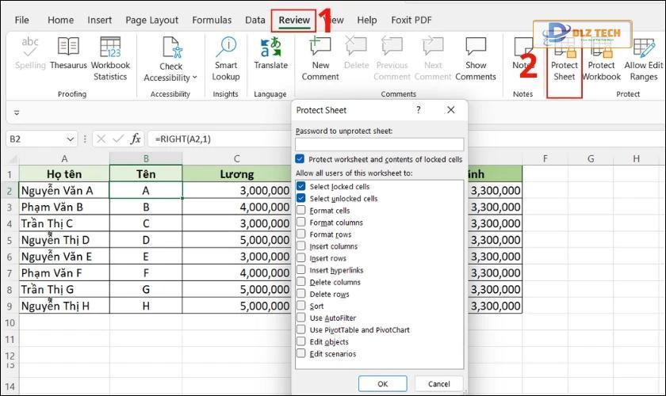Switch to the Page Layout tab
Screen dimensions: 666x396
pyautogui.click(x=151, y=20)
